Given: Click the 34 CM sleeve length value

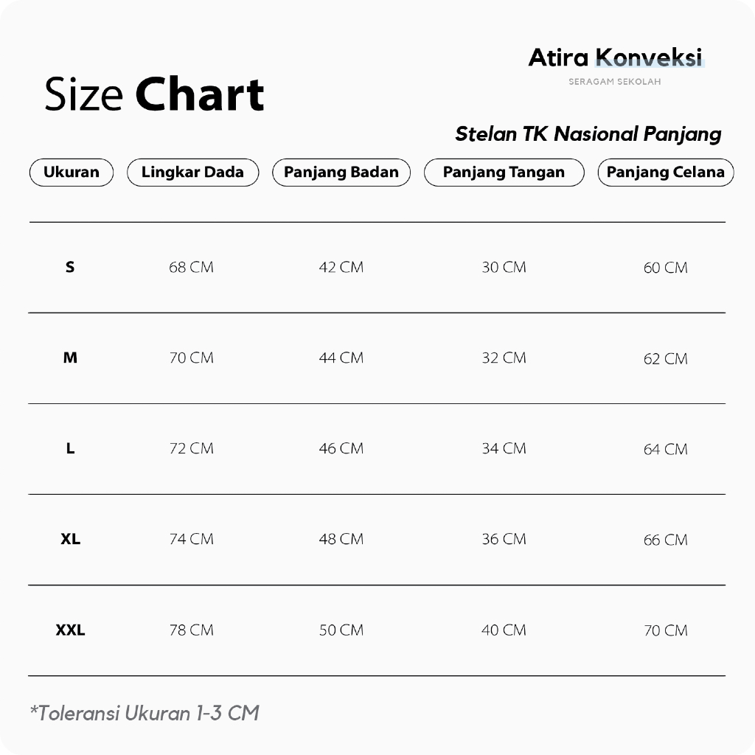Looking at the screenshot, I should point(504,448).
